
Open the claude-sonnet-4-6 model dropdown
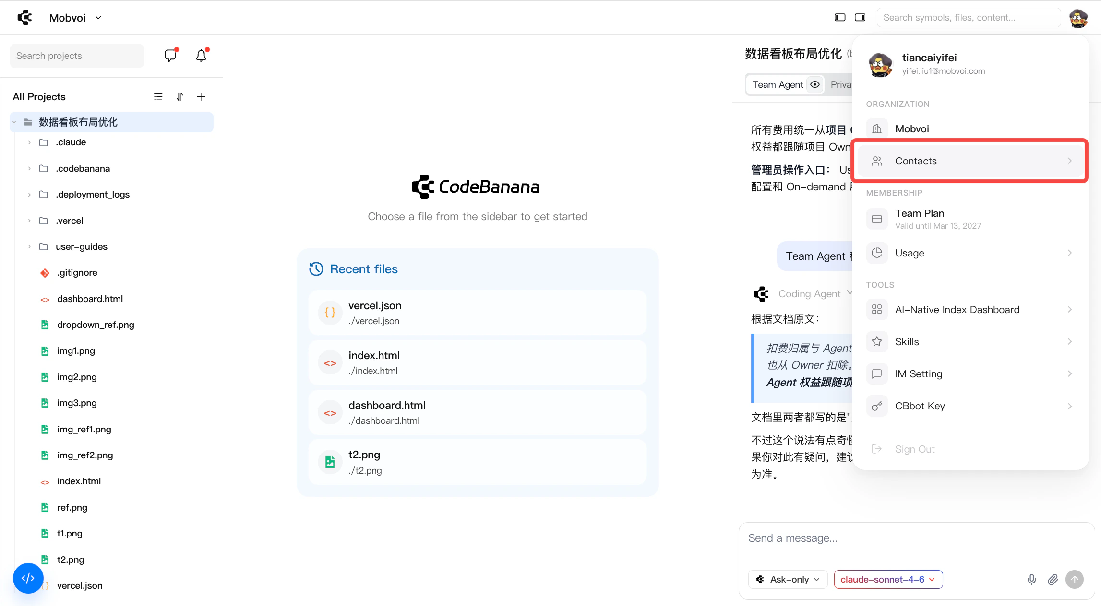point(888,579)
